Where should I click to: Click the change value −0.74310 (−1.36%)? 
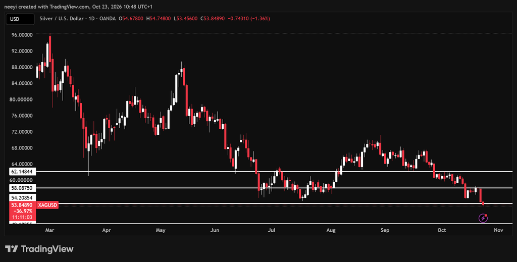click(248, 19)
